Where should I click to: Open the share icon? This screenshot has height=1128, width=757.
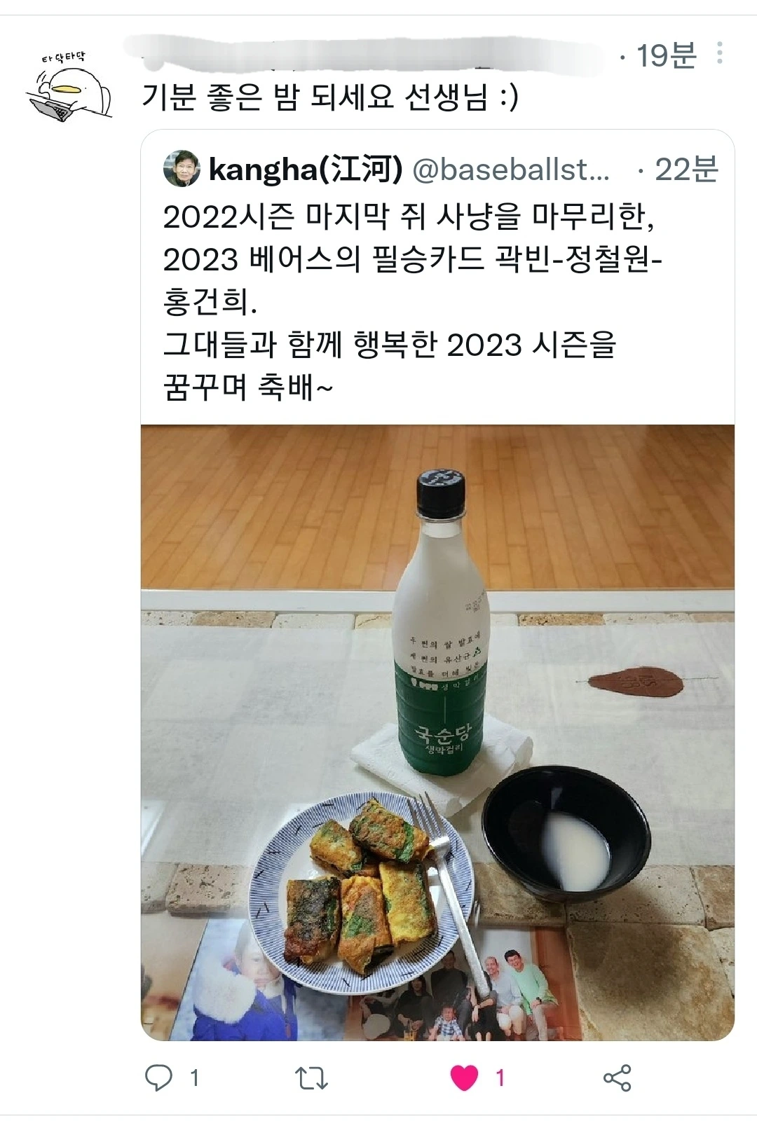click(617, 1078)
